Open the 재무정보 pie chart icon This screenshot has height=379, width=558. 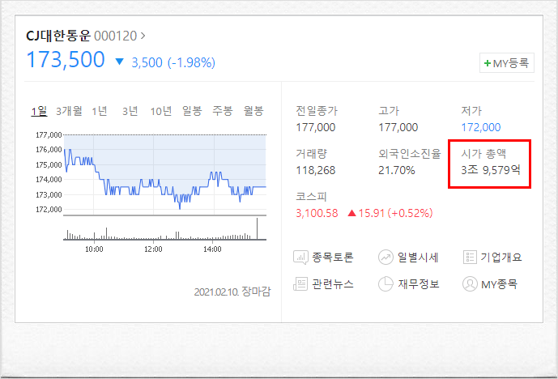pos(385,284)
